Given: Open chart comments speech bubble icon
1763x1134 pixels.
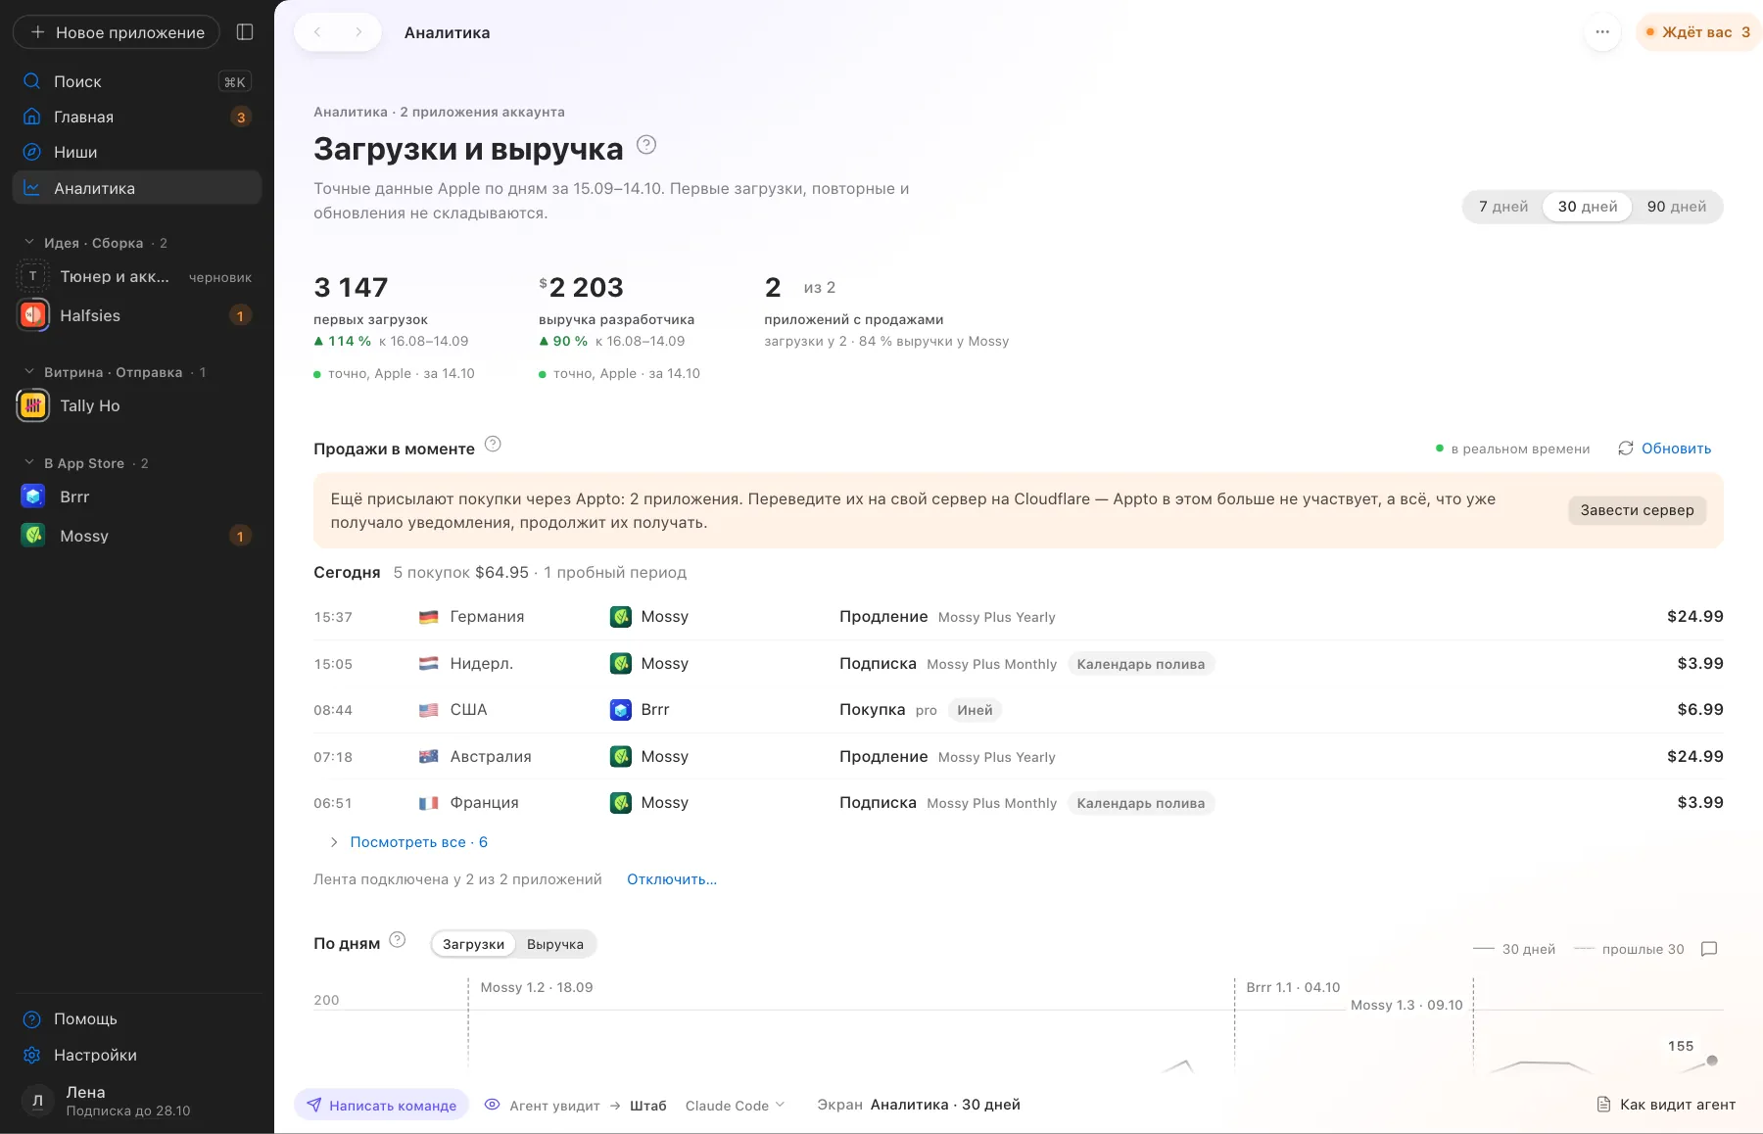Looking at the screenshot, I should tap(1709, 949).
